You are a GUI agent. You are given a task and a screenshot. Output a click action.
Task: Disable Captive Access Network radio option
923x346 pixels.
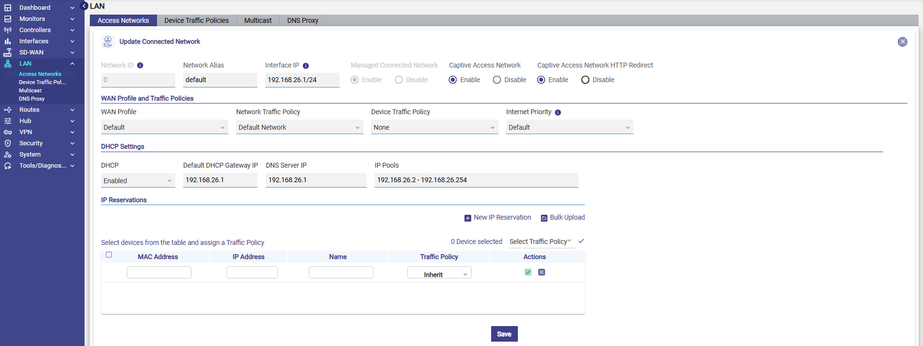497,80
